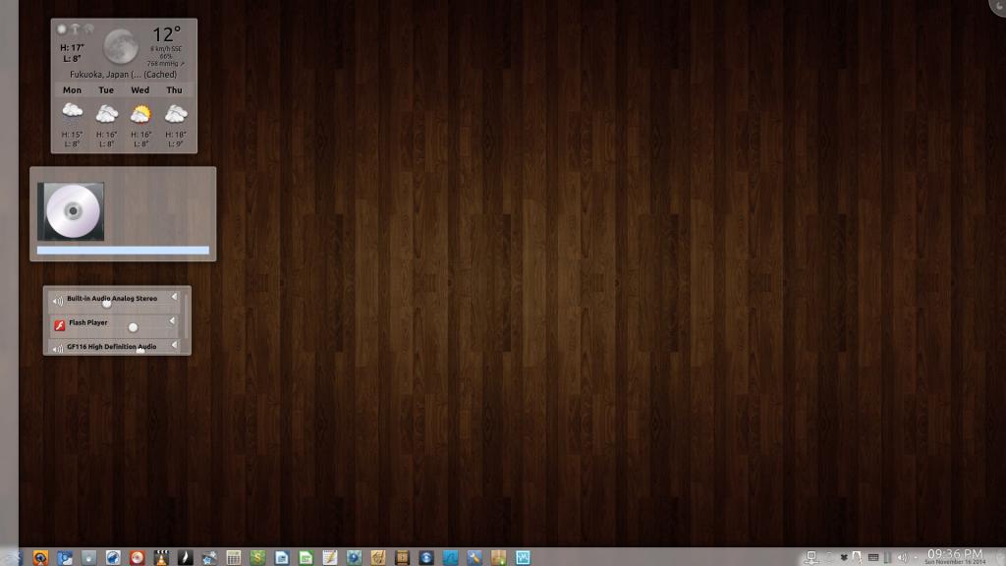1006x566 pixels.
Task: Select Wednesday in the weather forecast
Action: (x=140, y=113)
